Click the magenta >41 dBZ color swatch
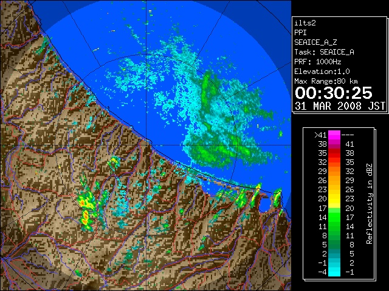 [334, 135]
